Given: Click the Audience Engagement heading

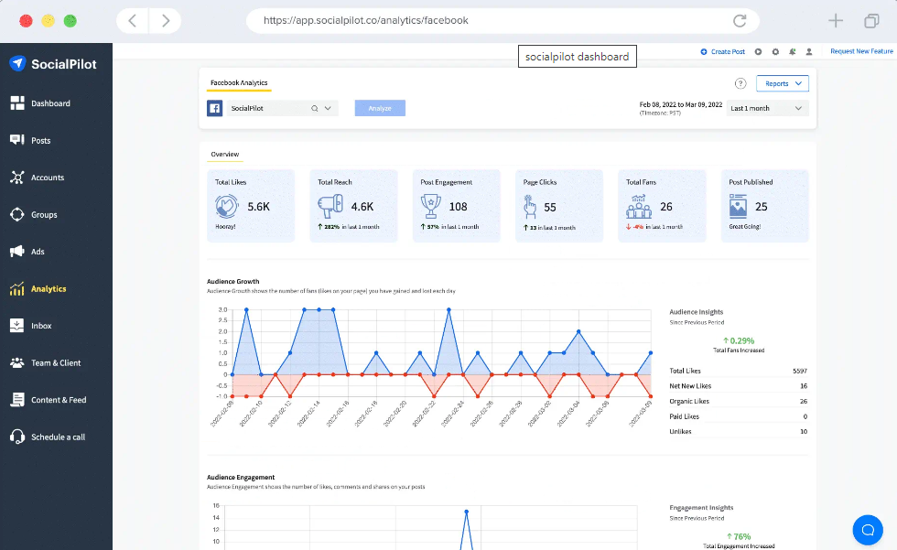Looking at the screenshot, I should point(241,478).
